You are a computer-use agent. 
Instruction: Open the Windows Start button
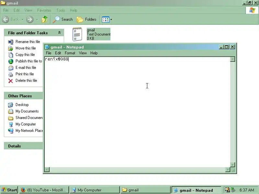pos(9,190)
